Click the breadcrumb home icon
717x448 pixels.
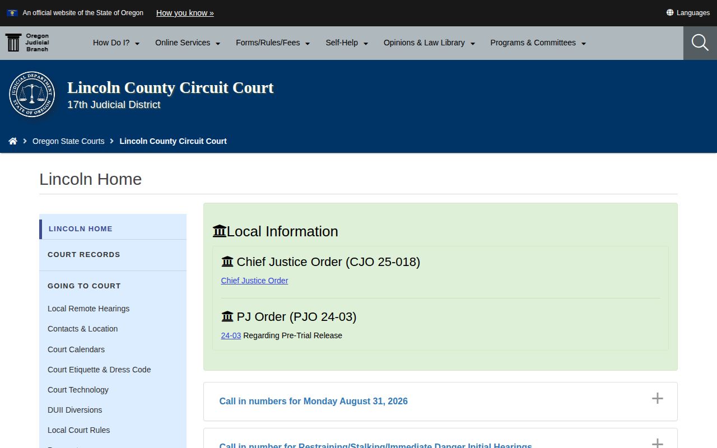click(x=13, y=141)
